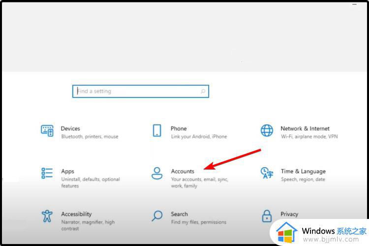Open Privacy settings title

289,214
